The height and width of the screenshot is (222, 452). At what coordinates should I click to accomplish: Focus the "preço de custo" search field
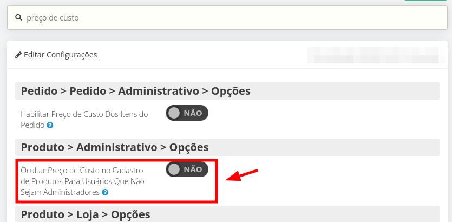(227, 17)
